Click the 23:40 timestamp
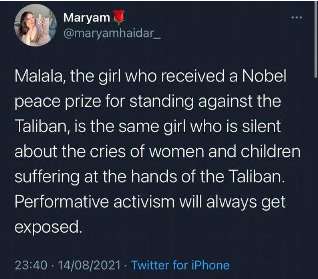Screen dimensions: 318x279 tap(31, 265)
